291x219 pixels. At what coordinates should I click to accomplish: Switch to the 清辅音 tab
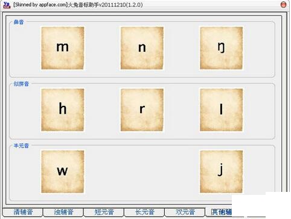(x=23, y=212)
